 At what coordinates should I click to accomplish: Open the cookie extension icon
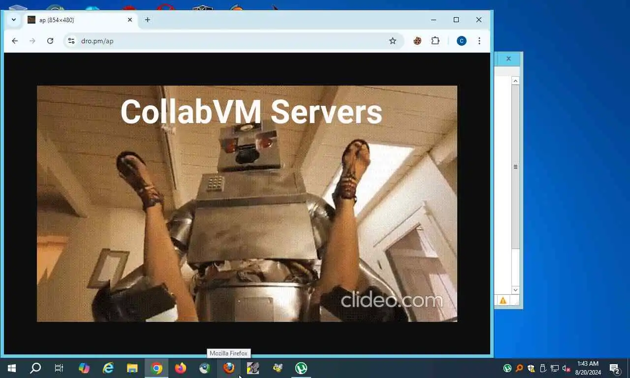point(417,41)
